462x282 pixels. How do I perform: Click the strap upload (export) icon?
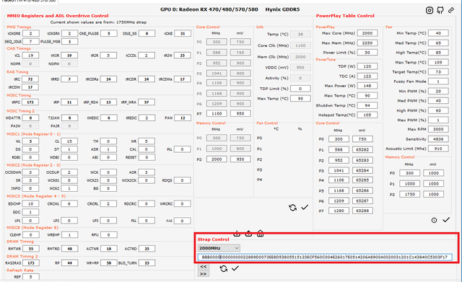coord(248,234)
